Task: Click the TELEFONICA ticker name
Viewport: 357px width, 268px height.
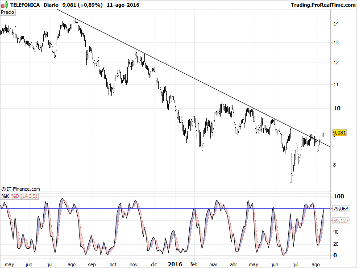Action: point(25,5)
